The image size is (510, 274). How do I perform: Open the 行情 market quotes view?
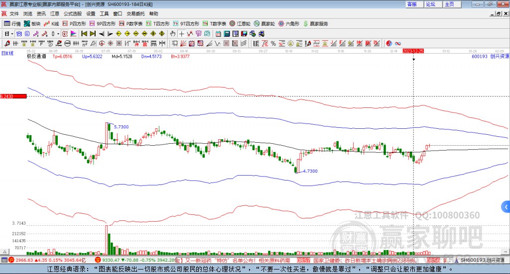[x=13, y=23]
